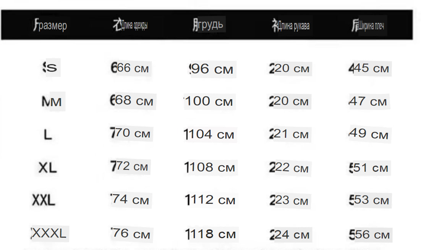Click the 104 см chest cell
The height and width of the screenshot is (250, 421).
pyautogui.click(x=209, y=134)
